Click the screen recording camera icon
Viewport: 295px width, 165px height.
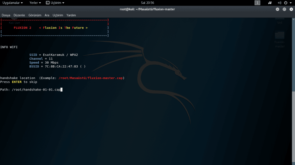pyautogui.click(x=270, y=3)
